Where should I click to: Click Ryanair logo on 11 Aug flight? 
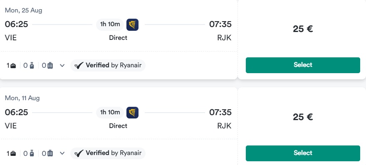point(132,113)
